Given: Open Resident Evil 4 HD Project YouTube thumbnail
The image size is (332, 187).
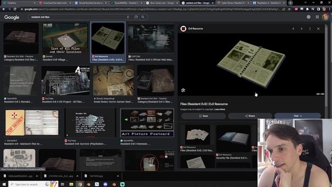Looking at the screenshot, I should click(66, 81).
